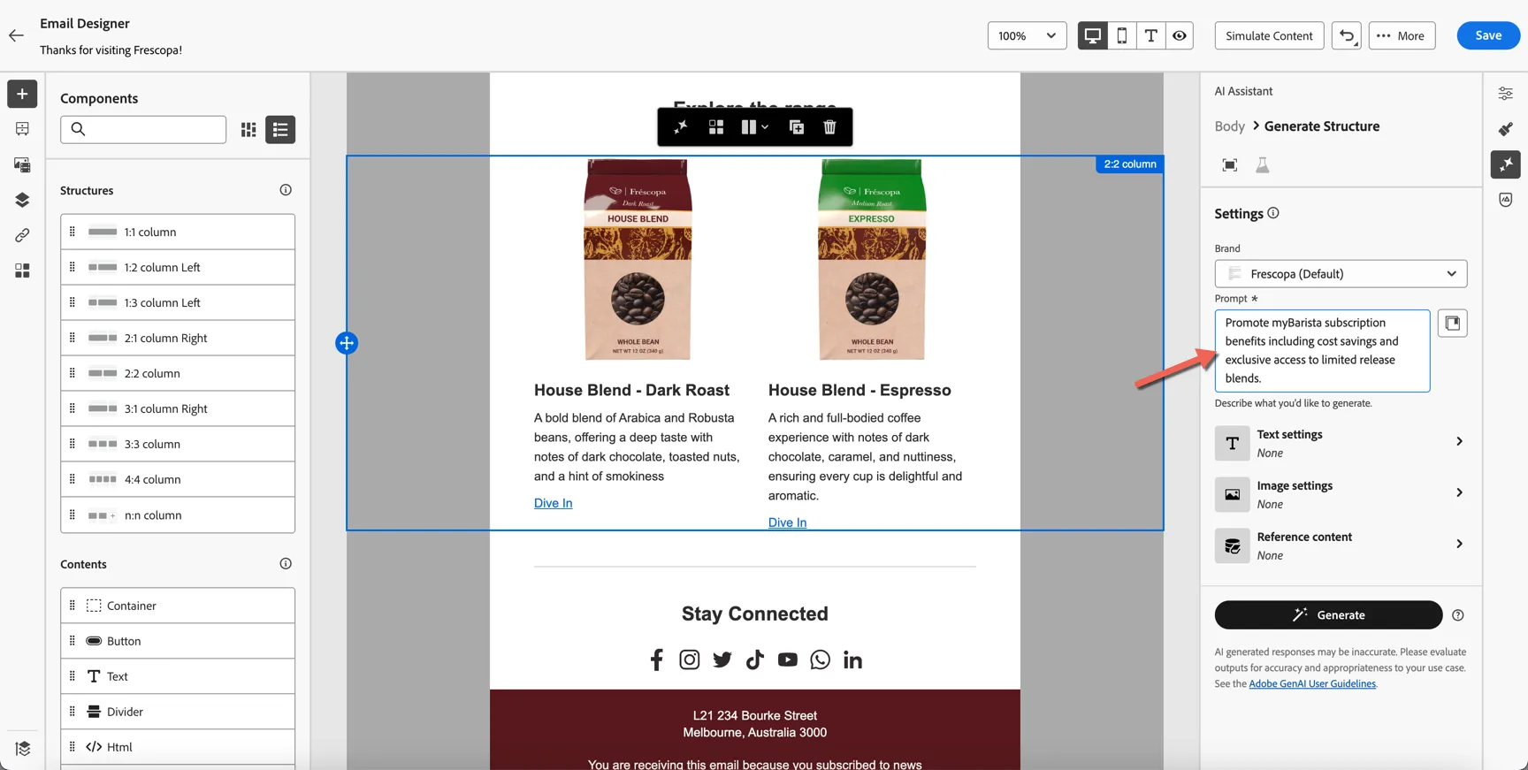Open the links panel
This screenshot has height=770, width=1528.
coord(22,235)
